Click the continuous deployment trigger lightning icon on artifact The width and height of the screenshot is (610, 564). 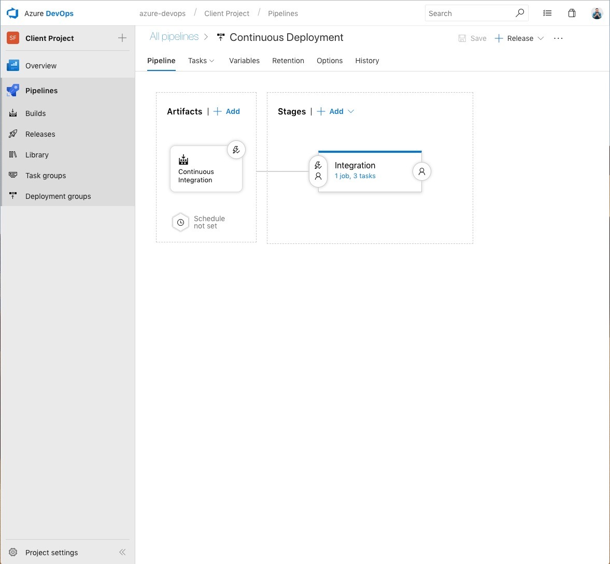pyautogui.click(x=236, y=150)
